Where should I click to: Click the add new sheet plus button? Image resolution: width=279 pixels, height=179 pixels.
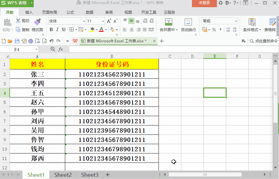point(108,175)
